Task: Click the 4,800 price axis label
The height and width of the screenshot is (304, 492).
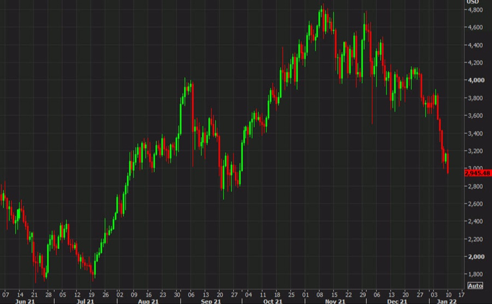Action: (x=473, y=10)
